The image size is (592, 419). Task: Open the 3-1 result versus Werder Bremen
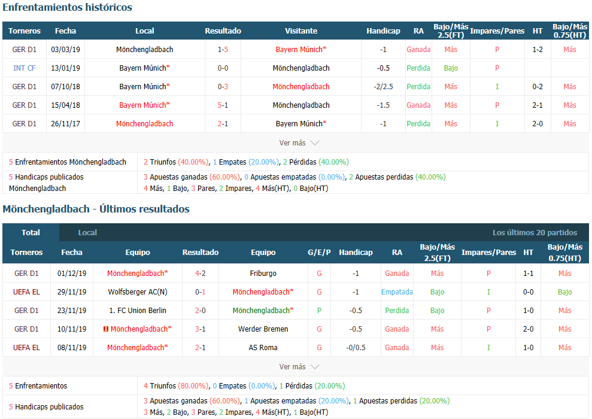point(201,329)
